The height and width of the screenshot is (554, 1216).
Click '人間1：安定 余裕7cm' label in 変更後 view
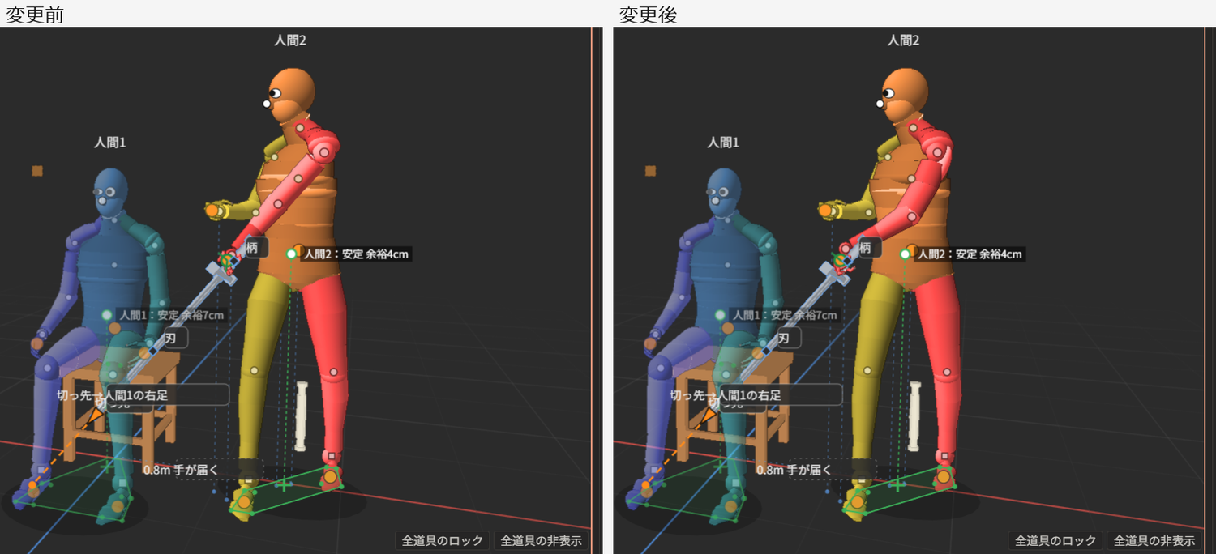[784, 315]
